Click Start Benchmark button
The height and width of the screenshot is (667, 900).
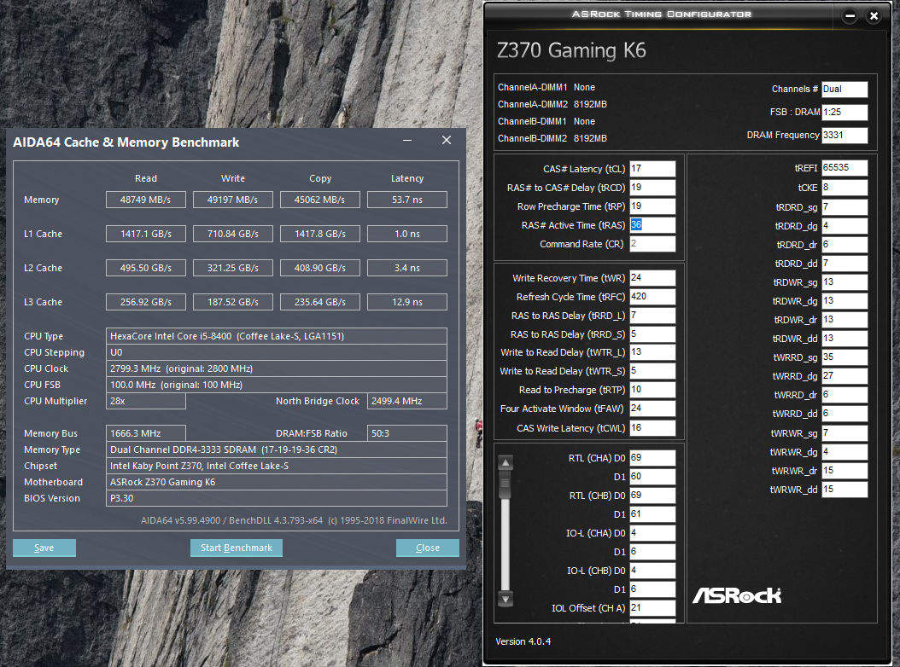[237, 548]
